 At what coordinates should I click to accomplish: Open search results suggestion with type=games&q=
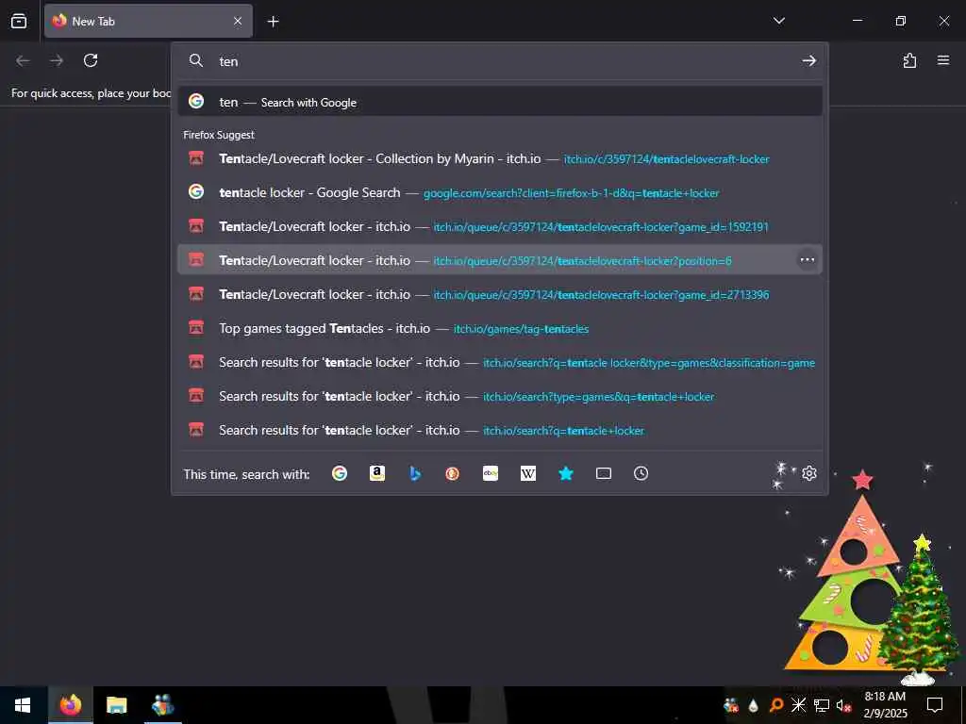tap(500, 397)
